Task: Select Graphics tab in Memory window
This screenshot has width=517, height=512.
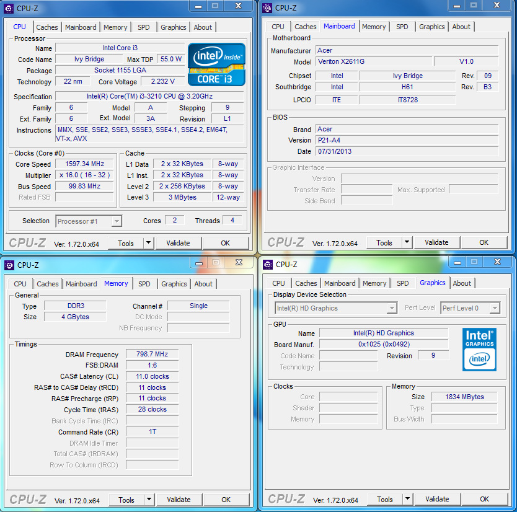Action: point(174,284)
